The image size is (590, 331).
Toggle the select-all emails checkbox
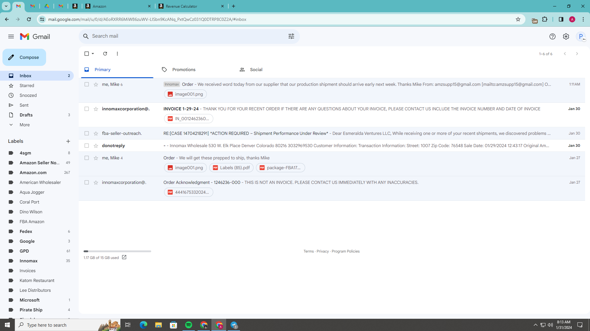(x=87, y=54)
